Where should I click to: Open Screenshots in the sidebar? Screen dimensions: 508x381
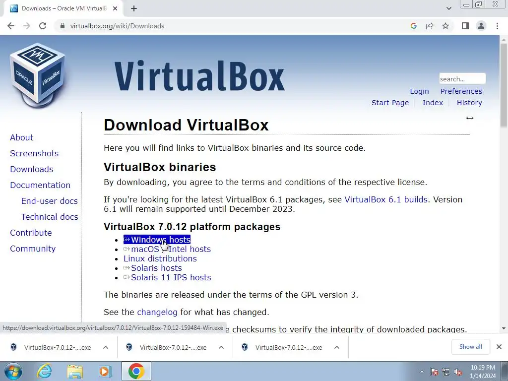pyautogui.click(x=34, y=153)
